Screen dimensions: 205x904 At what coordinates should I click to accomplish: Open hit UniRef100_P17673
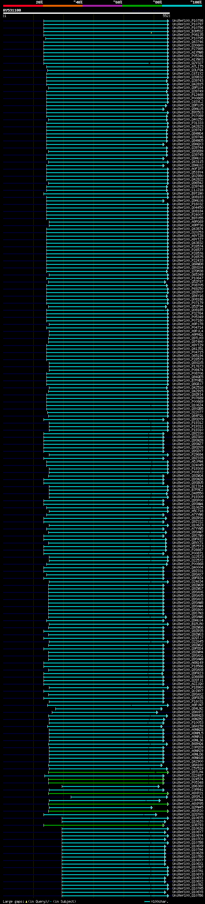coord(188,366)
